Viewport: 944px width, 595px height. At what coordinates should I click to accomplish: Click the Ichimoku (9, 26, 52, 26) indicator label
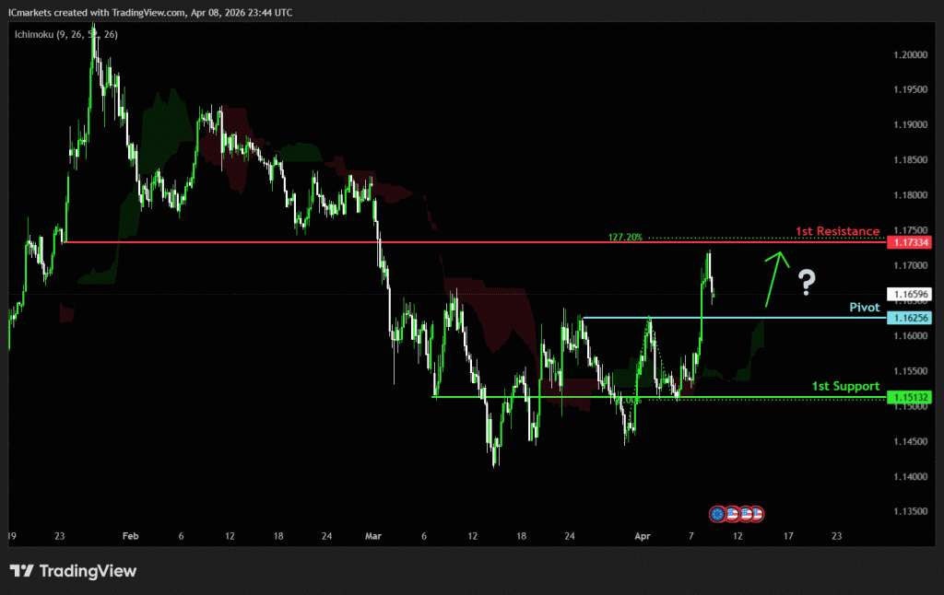coord(65,34)
